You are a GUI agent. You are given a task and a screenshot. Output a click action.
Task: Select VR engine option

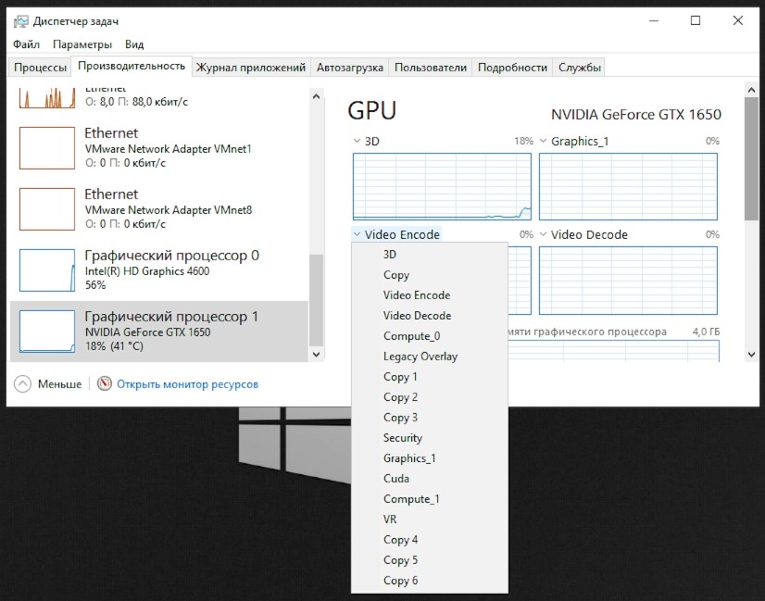click(430, 520)
